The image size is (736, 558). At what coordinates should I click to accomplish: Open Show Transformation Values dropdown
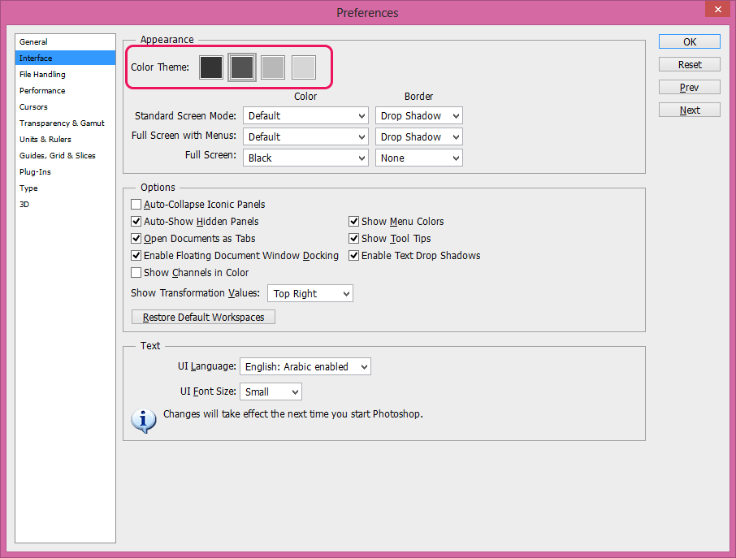click(310, 293)
